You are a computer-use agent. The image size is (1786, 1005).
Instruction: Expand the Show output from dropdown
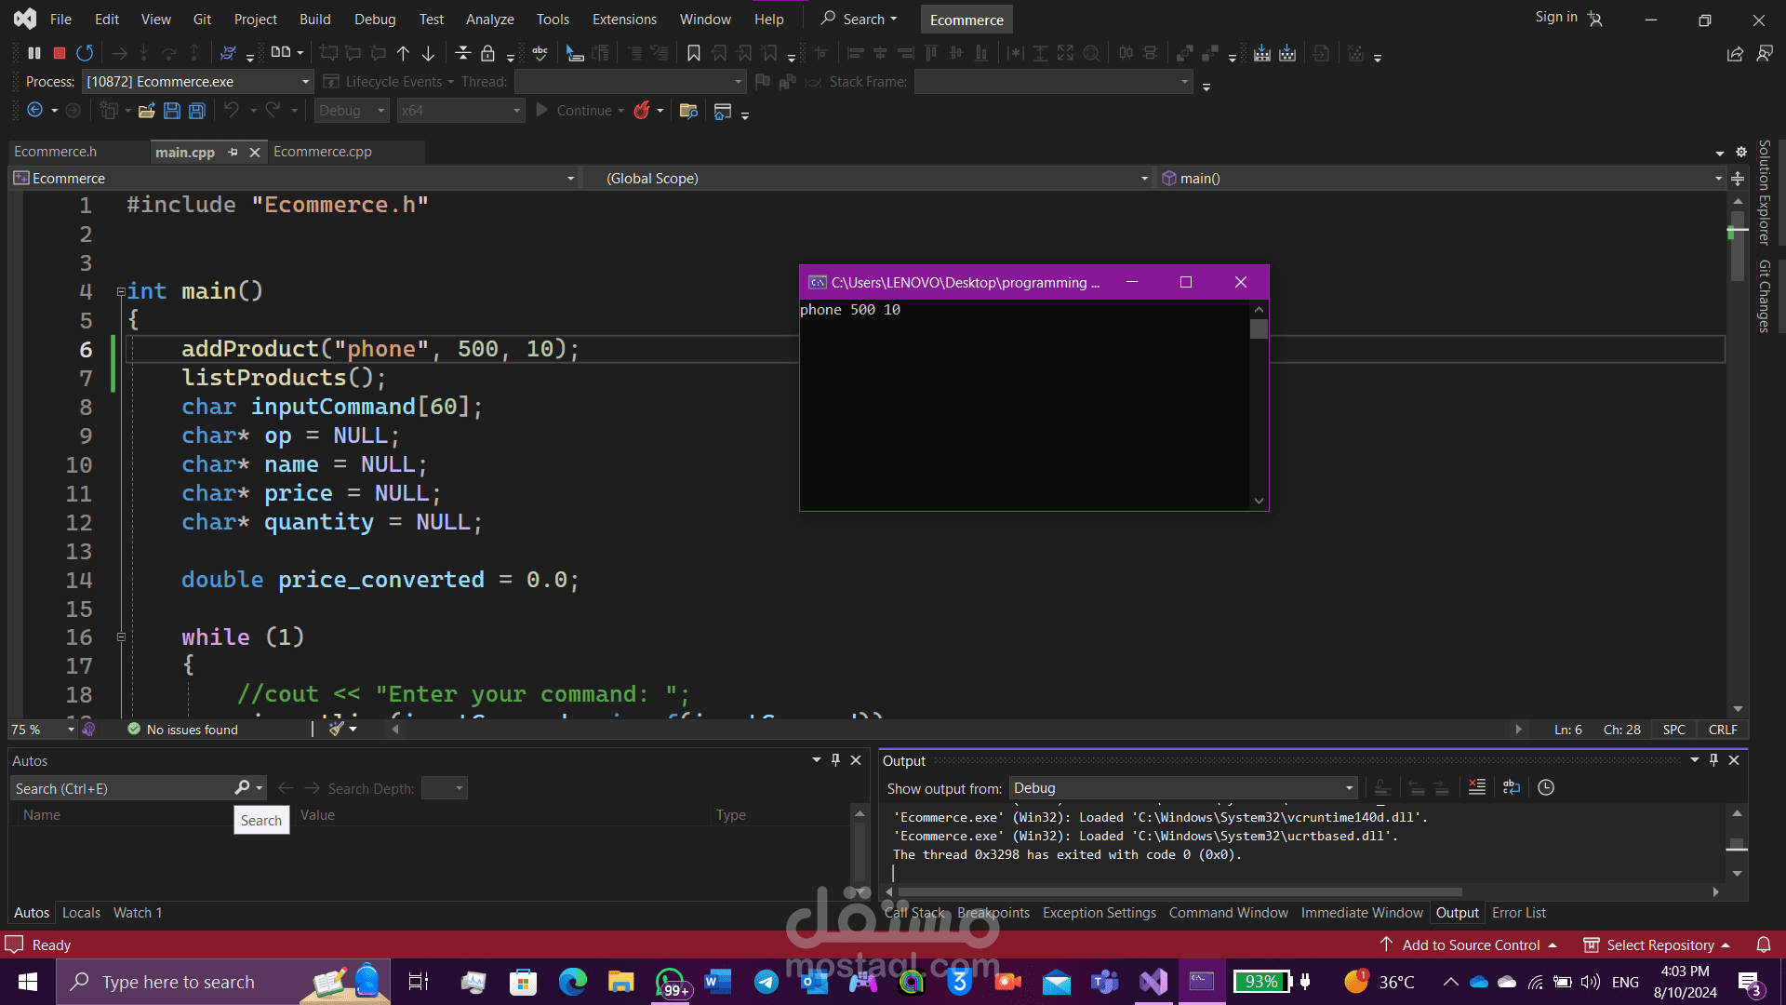(1349, 788)
